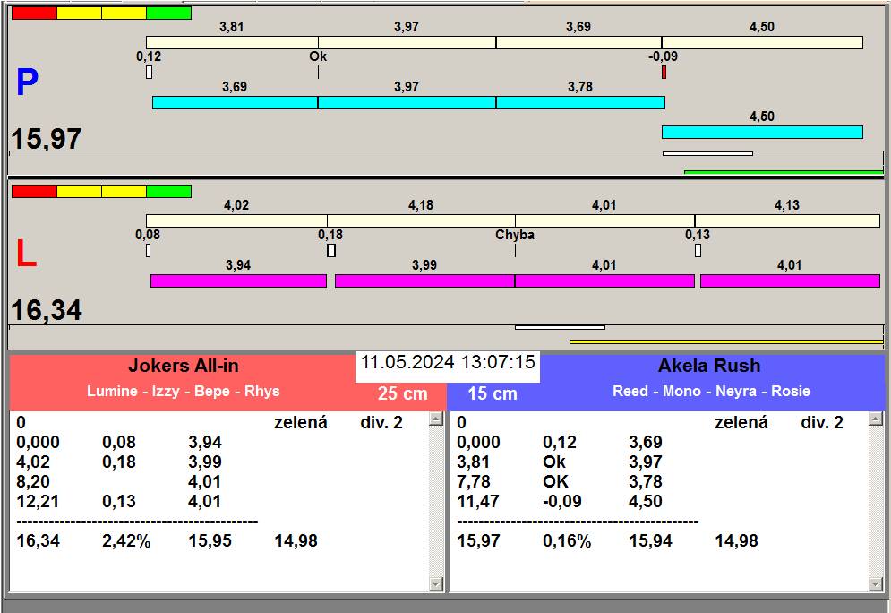
Task: Select the Jokers All-in team header
Action: (183, 366)
